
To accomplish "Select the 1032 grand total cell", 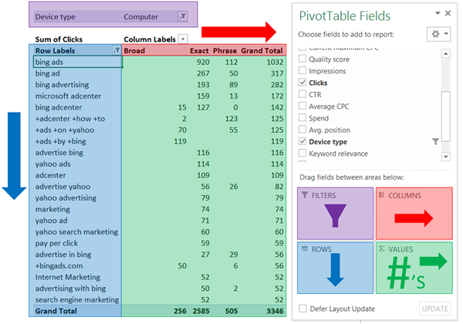I will (x=275, y=62).
